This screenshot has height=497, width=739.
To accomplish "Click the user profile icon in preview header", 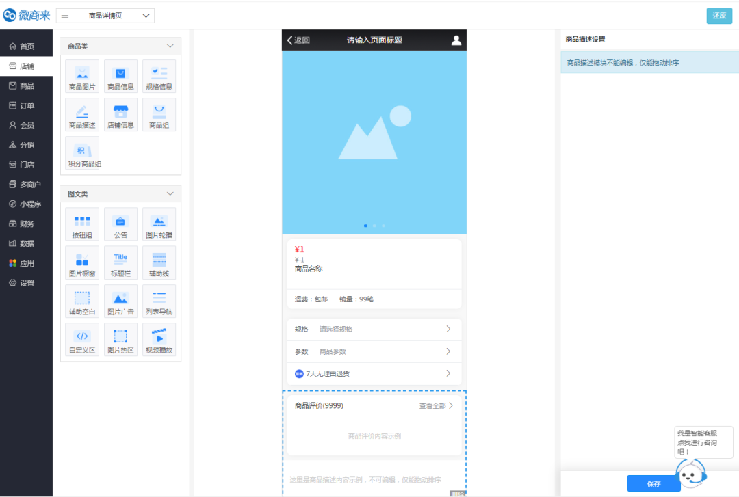I will (456, 40).
